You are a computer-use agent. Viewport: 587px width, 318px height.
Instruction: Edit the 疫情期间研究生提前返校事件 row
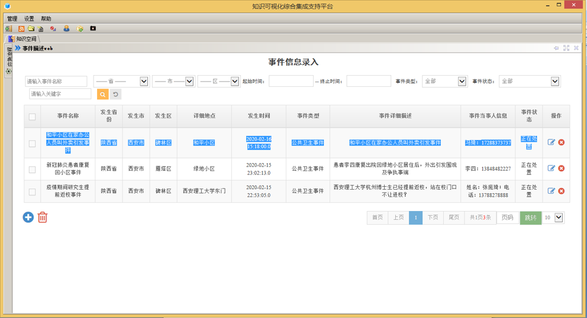pyautogui.click(x=551, y=191)
